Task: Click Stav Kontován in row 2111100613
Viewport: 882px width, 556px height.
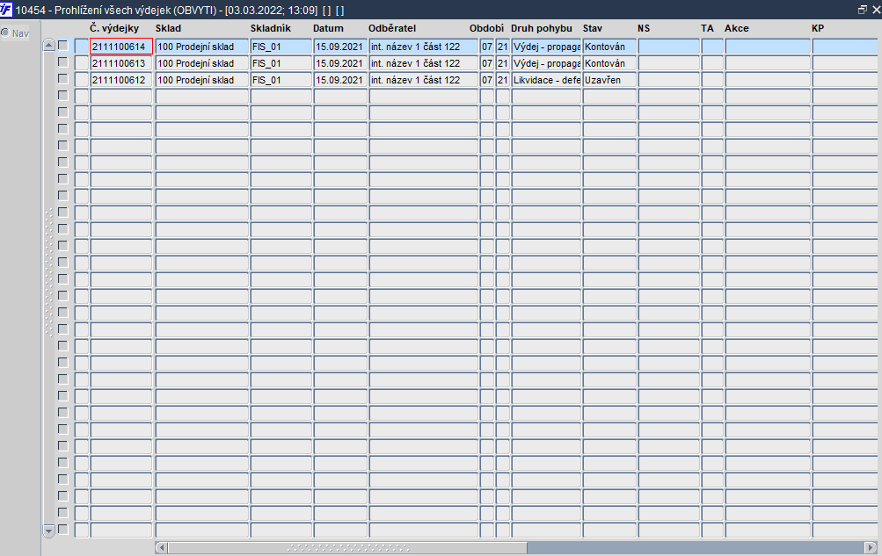Action: coord(609,63)
